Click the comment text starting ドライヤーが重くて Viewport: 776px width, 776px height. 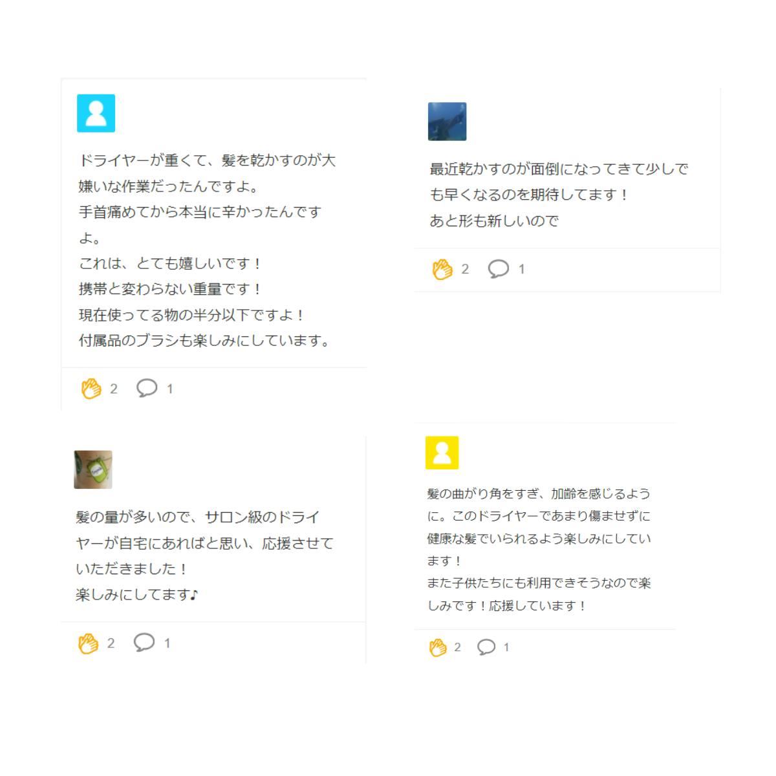207,250
